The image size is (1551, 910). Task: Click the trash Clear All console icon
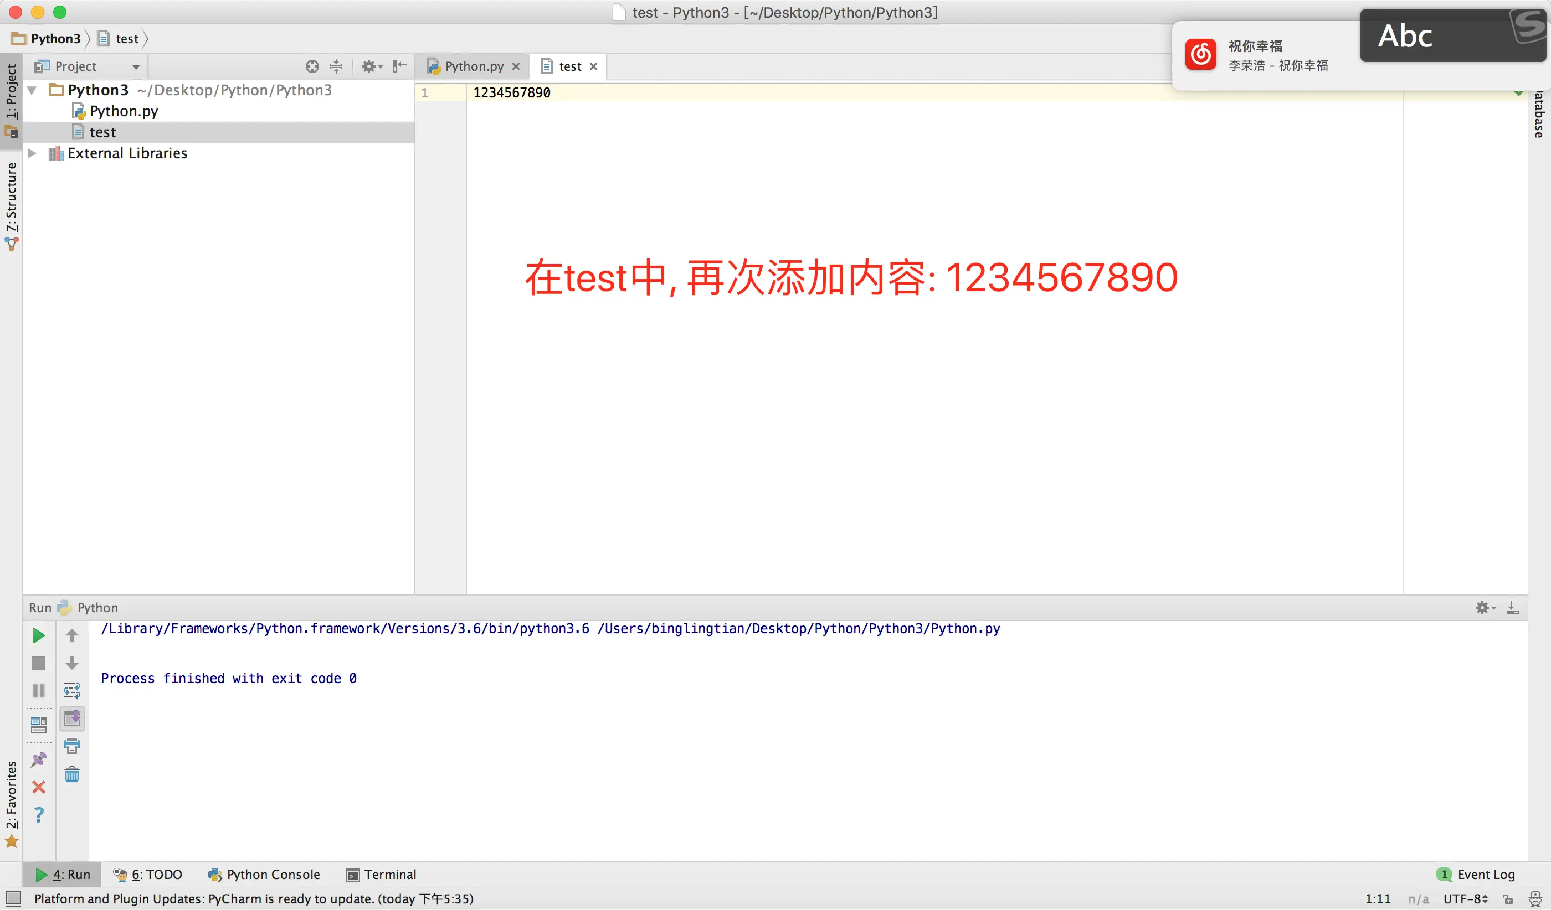tap(72, 774)
